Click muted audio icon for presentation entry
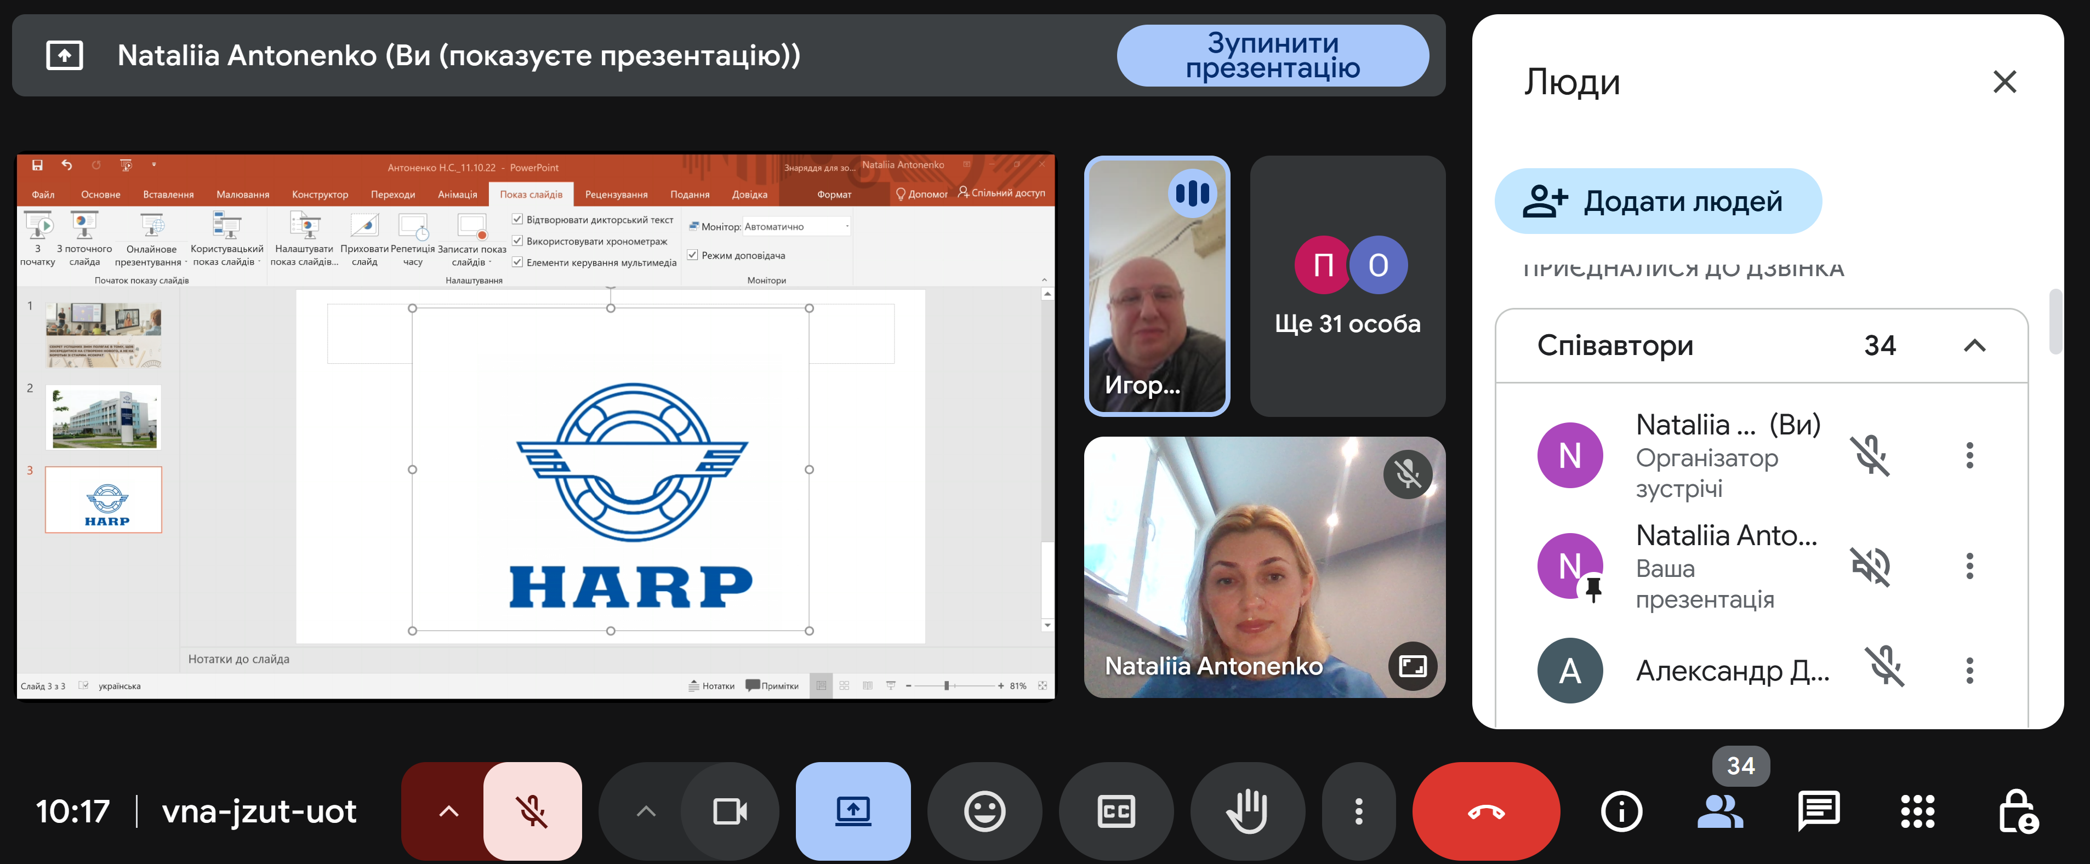This screenshot has width=2090, height=864. (1870, 565)
